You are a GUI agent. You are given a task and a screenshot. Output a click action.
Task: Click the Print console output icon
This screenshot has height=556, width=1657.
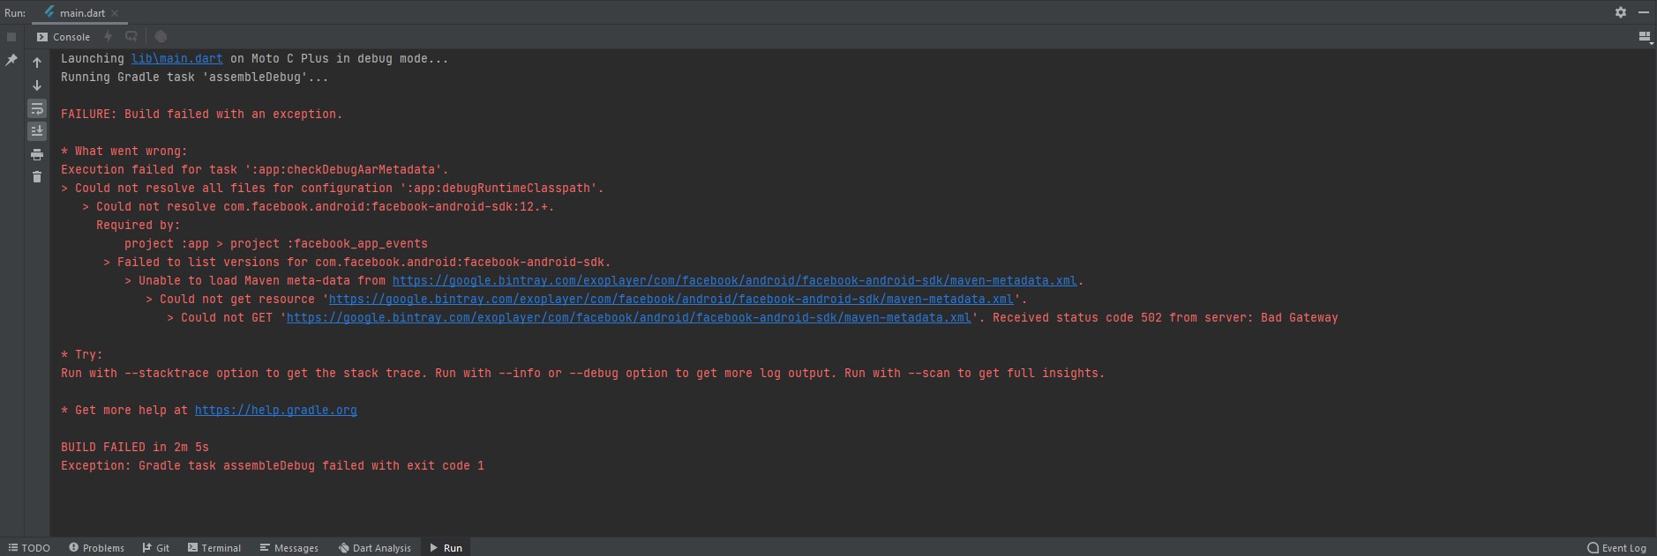coord(37,154)
